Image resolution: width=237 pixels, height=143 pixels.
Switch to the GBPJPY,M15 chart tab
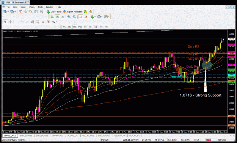tap(57, 135)
